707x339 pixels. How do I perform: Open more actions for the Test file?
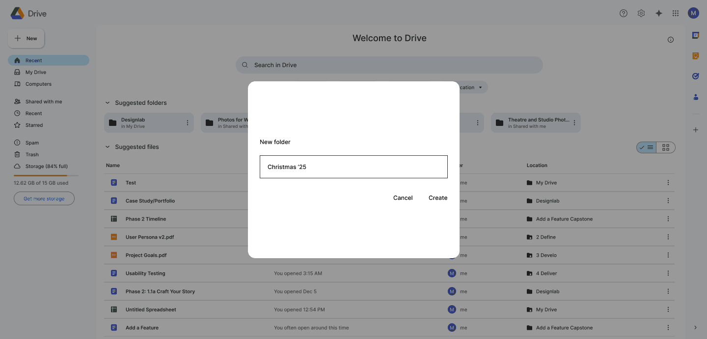click(x=668, y=183)
